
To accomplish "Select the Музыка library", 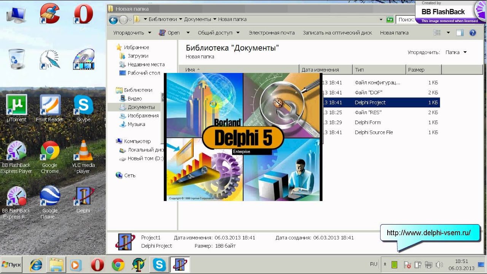I will [x=132, y=124].
